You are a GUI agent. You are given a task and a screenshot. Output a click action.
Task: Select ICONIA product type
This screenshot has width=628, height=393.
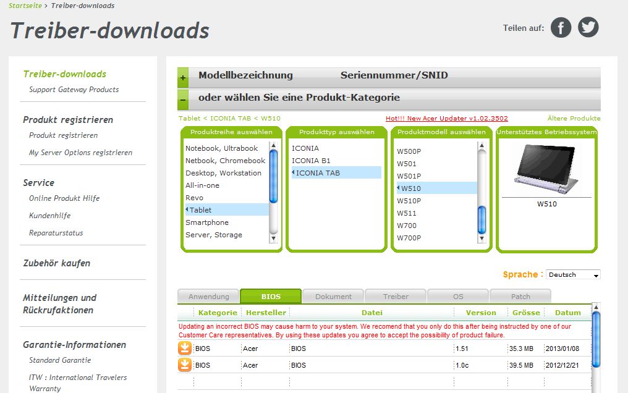point(305,148)
